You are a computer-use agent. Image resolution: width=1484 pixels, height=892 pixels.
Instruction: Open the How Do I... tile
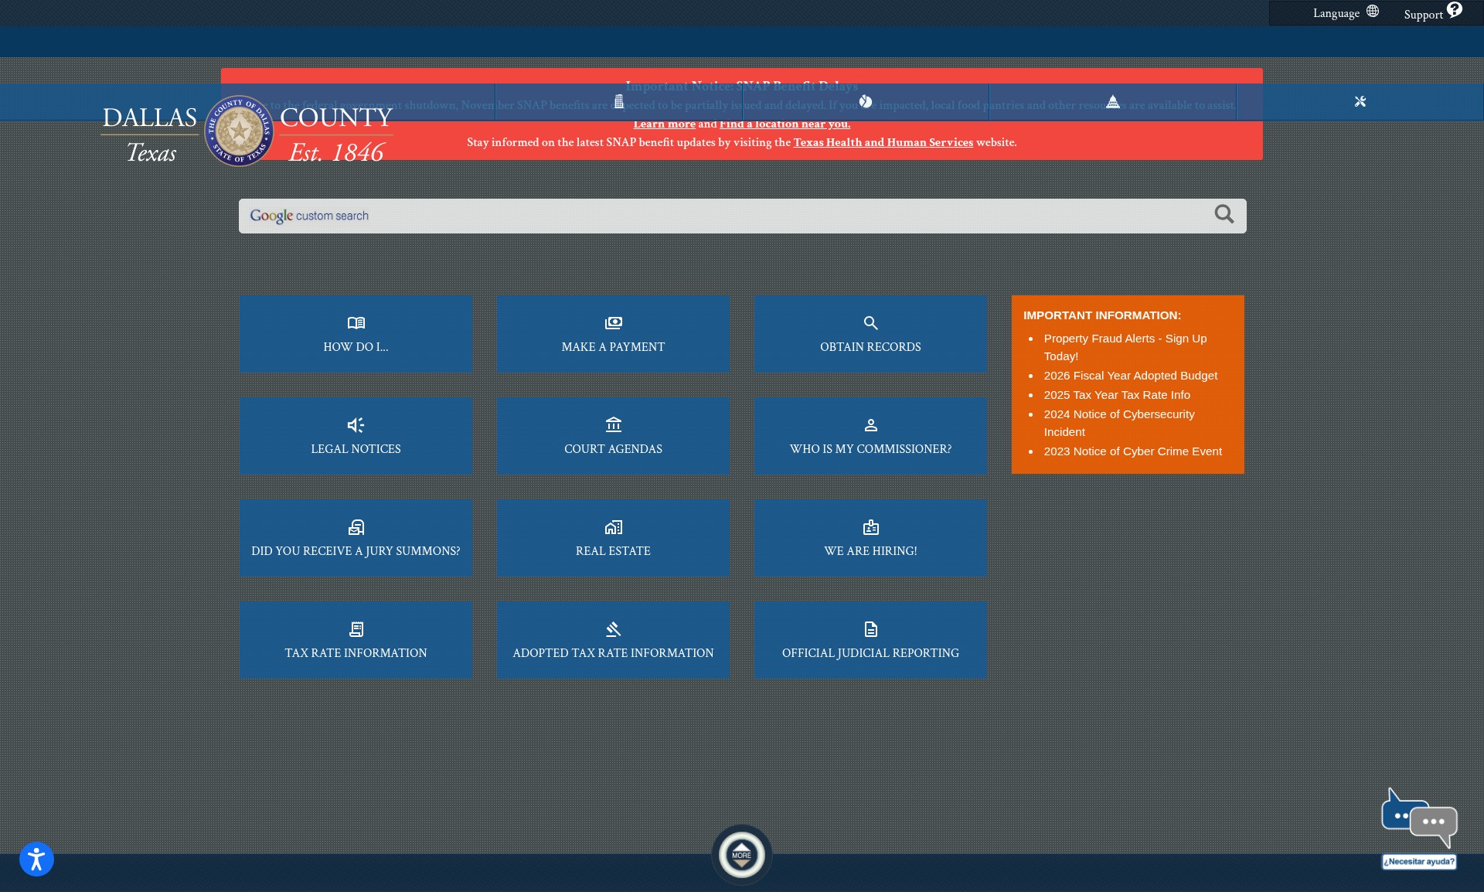356,334
